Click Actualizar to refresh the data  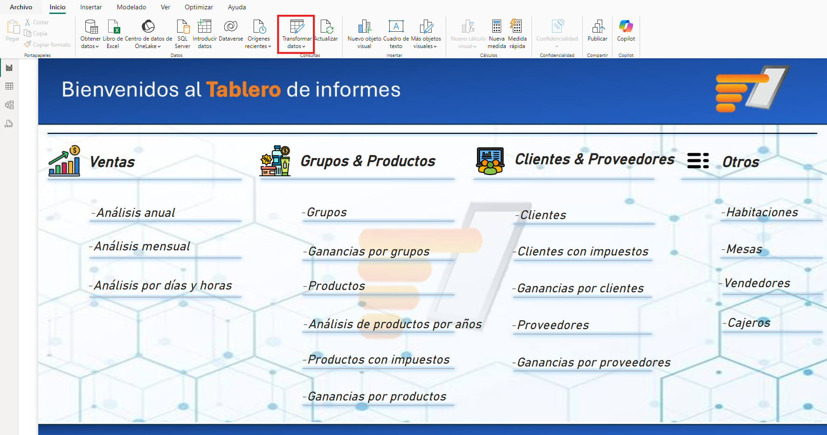(326, 34)
